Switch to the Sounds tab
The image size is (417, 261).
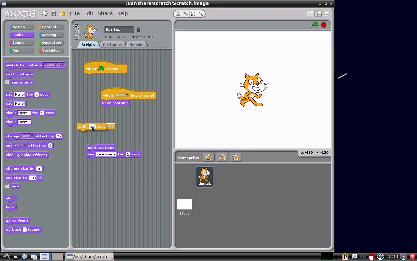[x=136, y=45]
